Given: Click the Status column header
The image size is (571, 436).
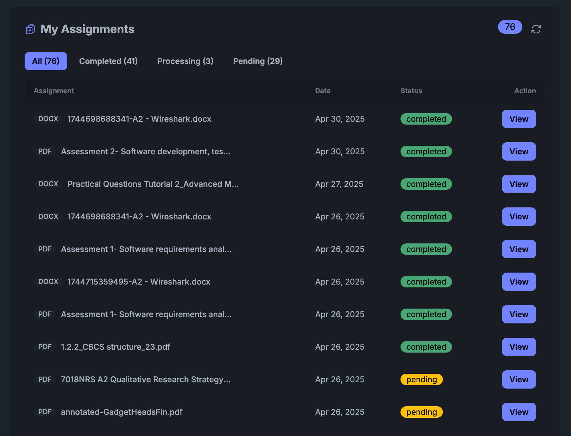Looking at the screenshot, I should pyautogui.click(x=411, y=91).
